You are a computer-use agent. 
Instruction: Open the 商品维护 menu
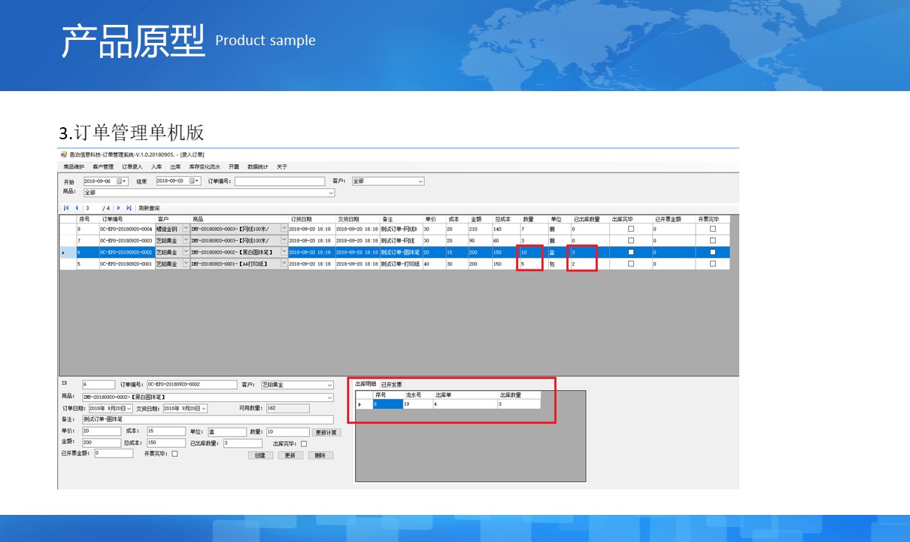tap(74, 166)
